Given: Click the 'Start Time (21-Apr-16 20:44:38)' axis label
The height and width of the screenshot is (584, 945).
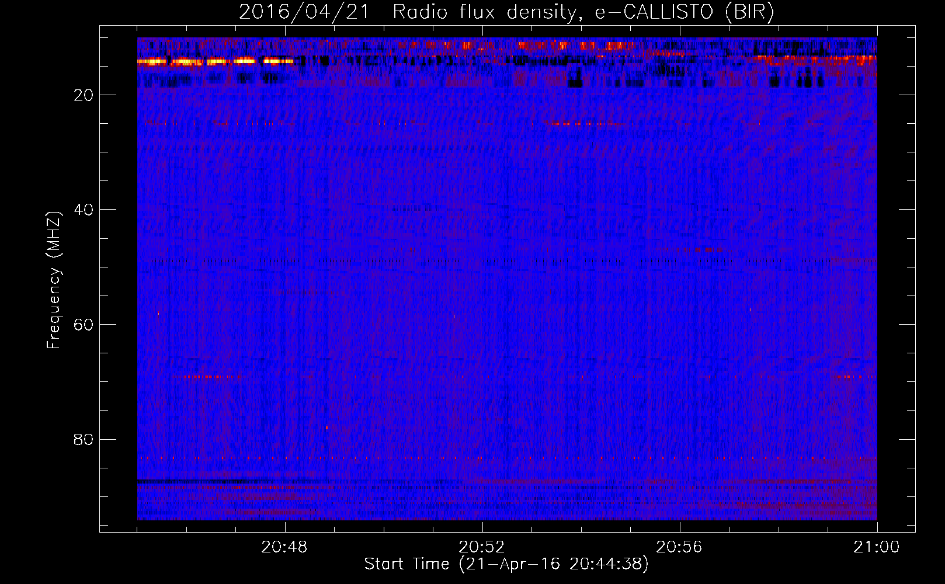Looking at the screenshot, I should (506, 564).
